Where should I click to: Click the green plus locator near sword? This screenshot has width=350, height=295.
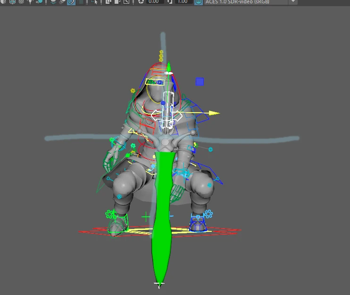tap(146, 217)
